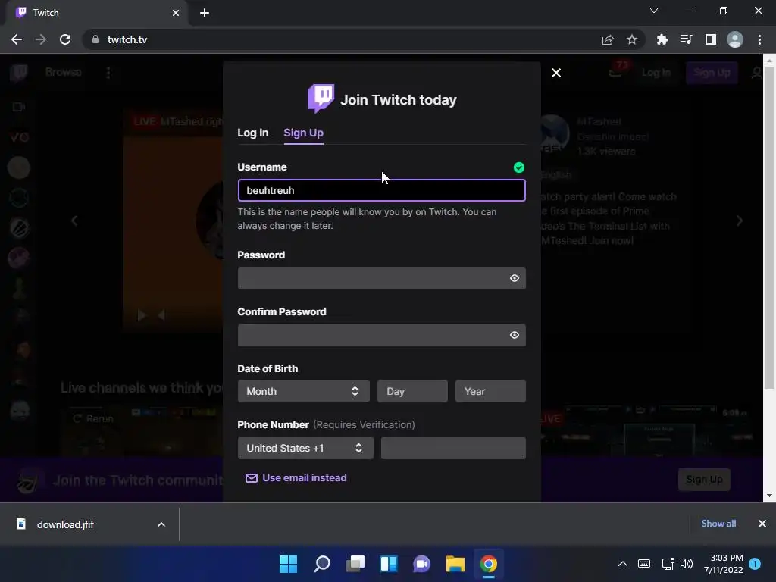776x582 pixels.
Task: Open the user menu icon in Twitch header
Action: (756, 73)
